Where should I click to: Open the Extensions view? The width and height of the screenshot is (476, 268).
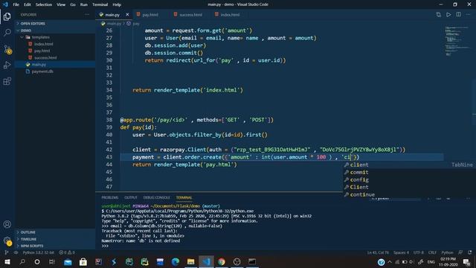pyautogui.click(x=7, y=81)
